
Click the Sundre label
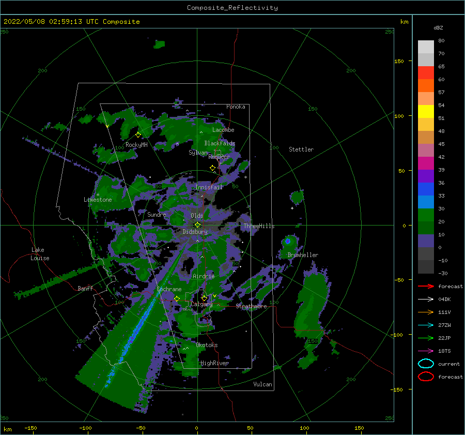(157, 214)
